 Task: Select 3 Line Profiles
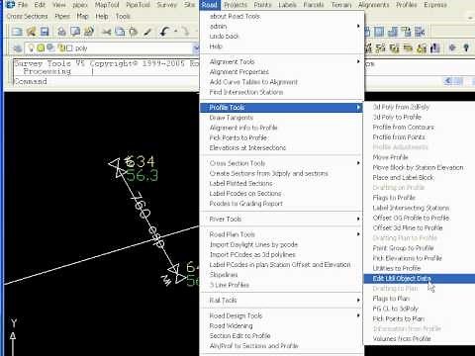[x=230, y=285]
